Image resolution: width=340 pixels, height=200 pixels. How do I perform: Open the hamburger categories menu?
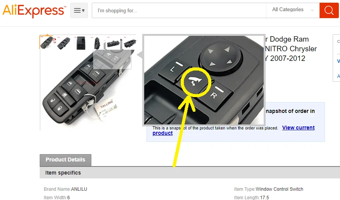click(79, 10)
